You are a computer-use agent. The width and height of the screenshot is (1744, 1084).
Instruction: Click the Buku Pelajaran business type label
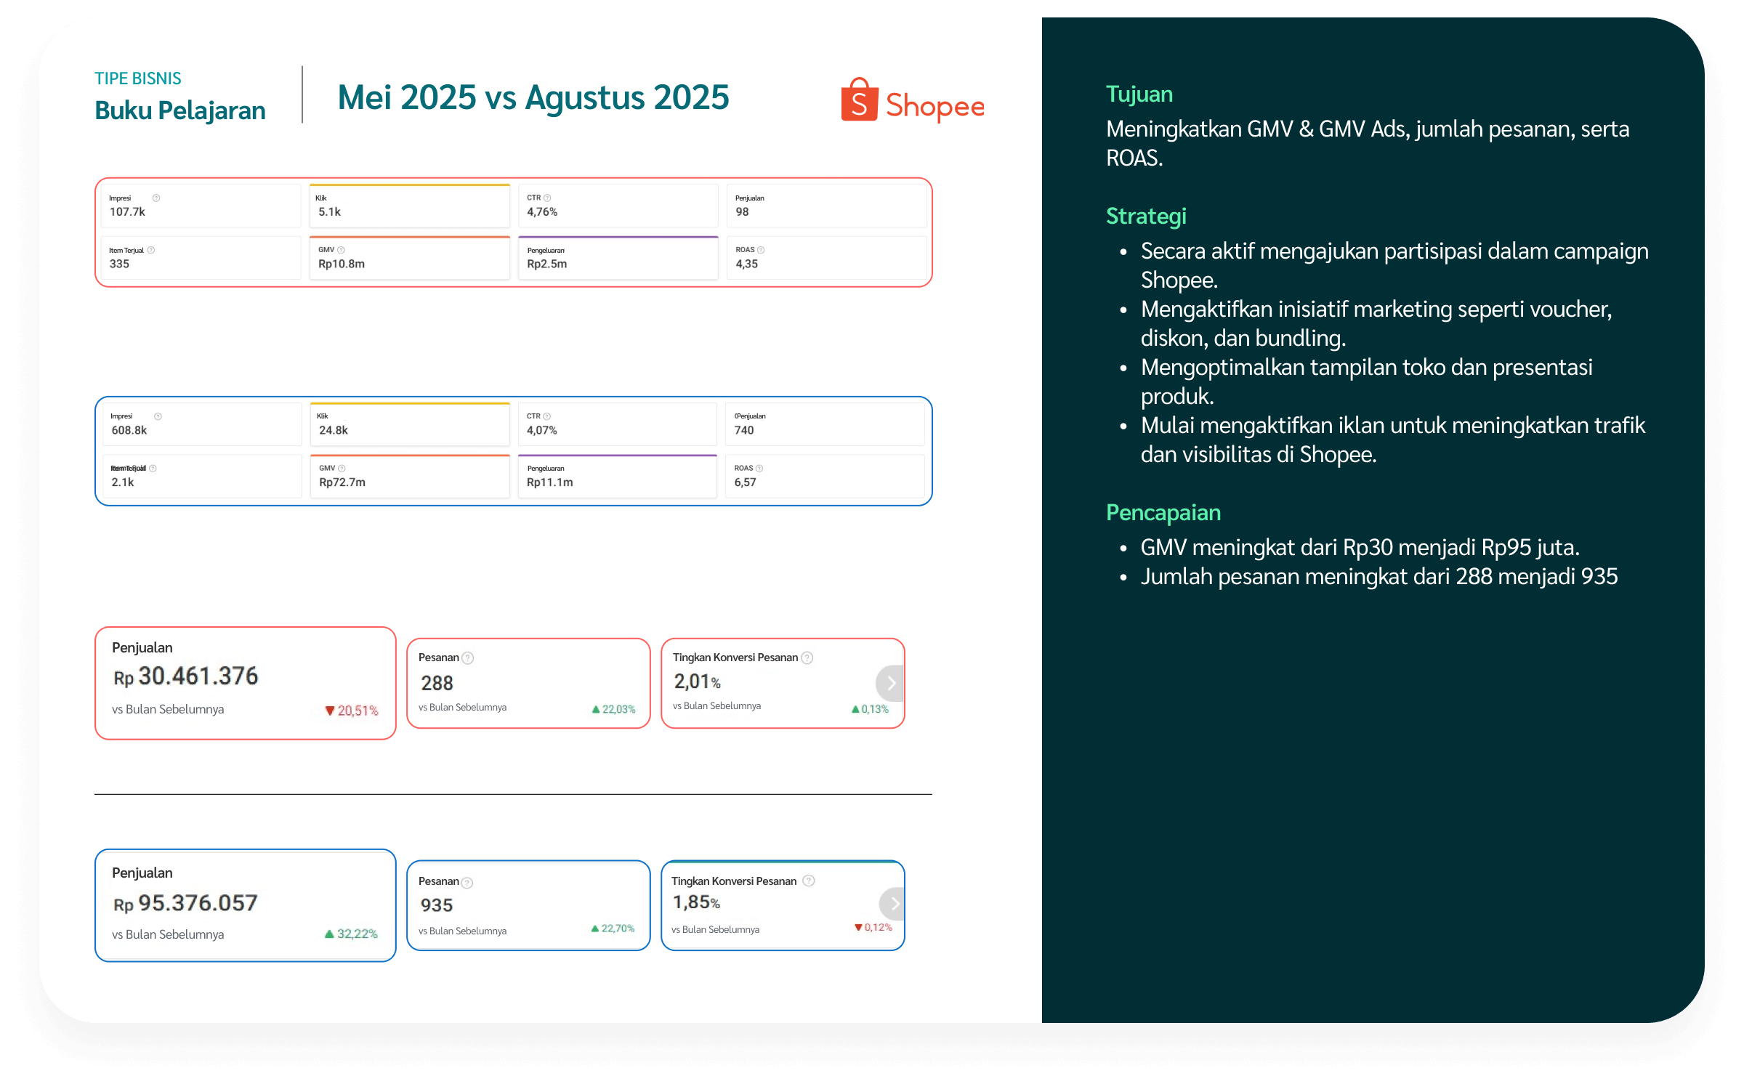[x=180, y=110]
